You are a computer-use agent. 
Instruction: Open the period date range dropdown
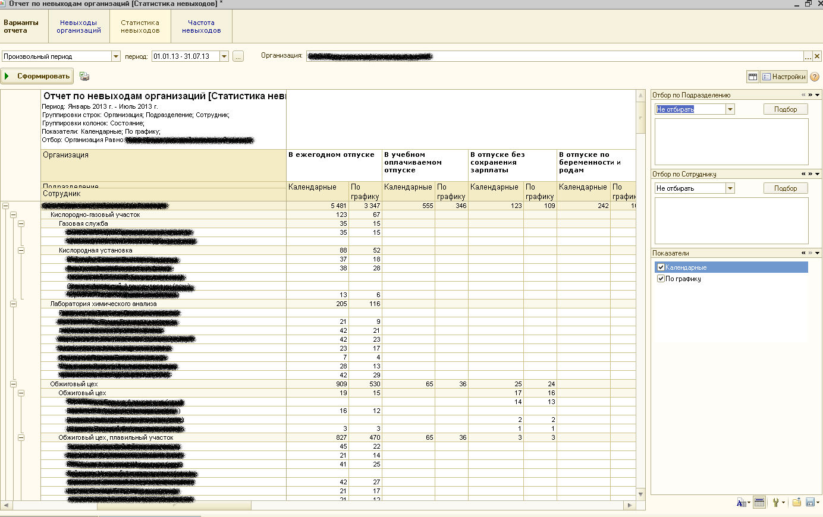click(224, 56)
